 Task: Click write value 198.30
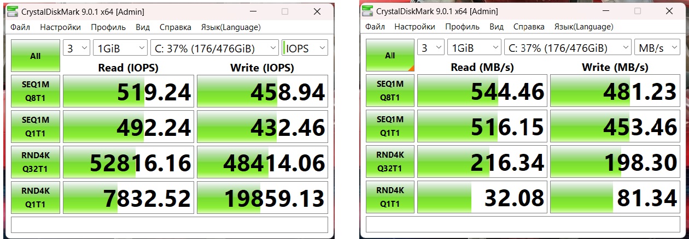615,161
